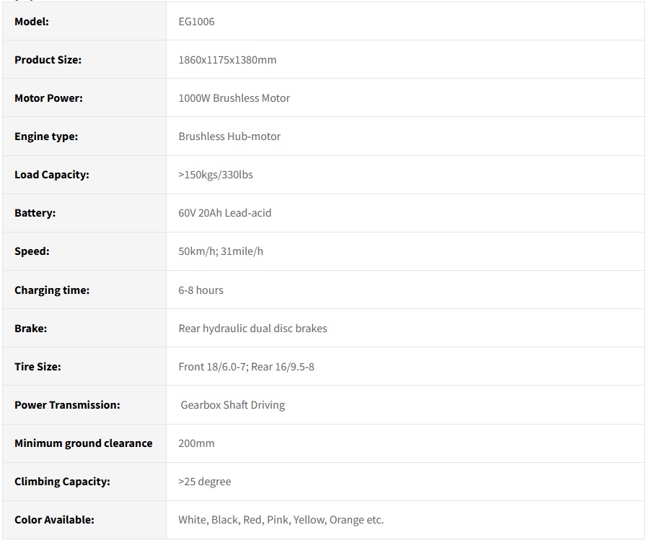Screen dimensions: 647x543
Task: Click the Gearbox Shaft Driving value
Action: (232, 405)
